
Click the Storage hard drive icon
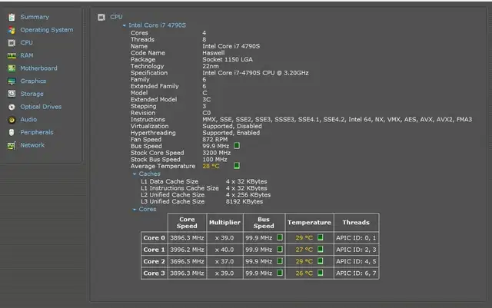click(x=12, y=94)
